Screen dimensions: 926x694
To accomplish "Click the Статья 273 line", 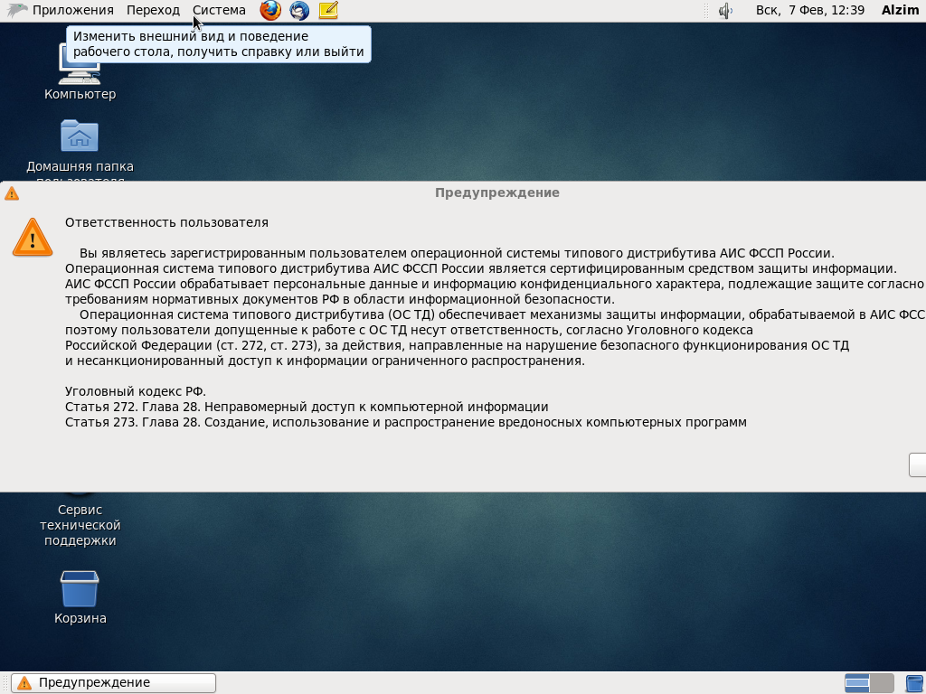I will [x=406, y=422].
